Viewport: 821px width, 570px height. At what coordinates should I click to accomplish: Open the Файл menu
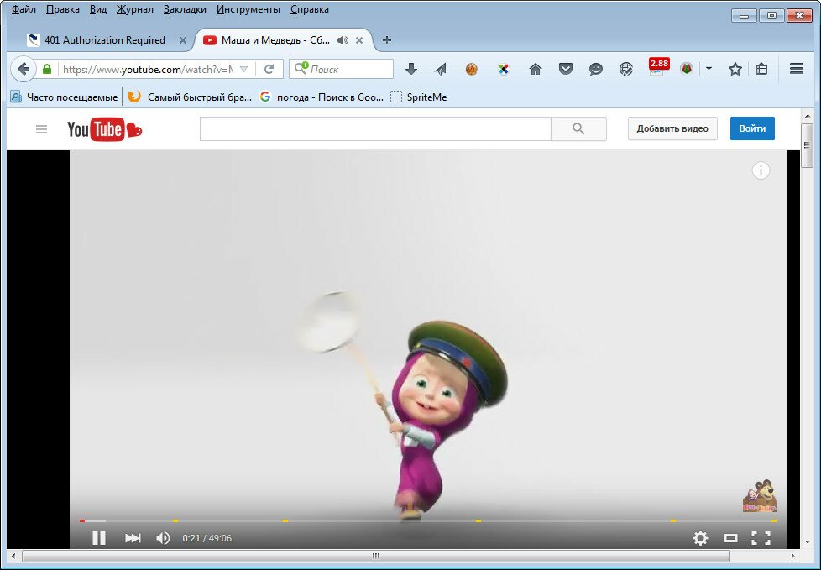pos(24,9)
